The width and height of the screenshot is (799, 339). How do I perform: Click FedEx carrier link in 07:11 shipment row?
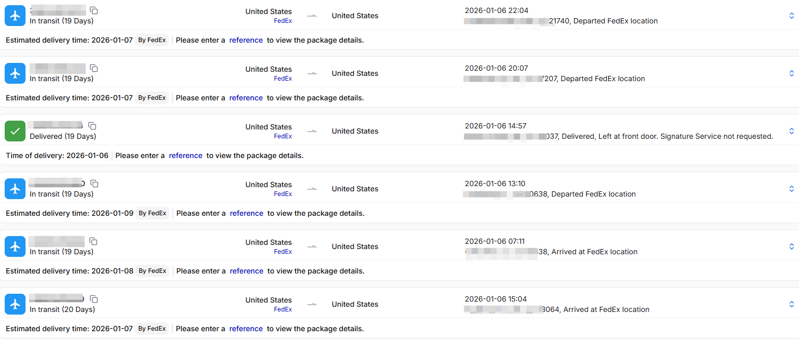(283, 252)
